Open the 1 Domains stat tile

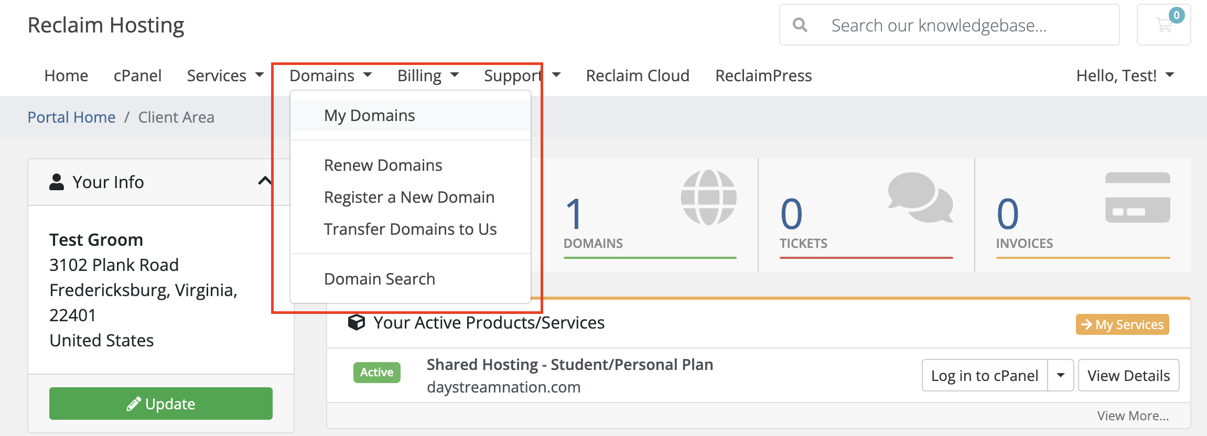650,215
